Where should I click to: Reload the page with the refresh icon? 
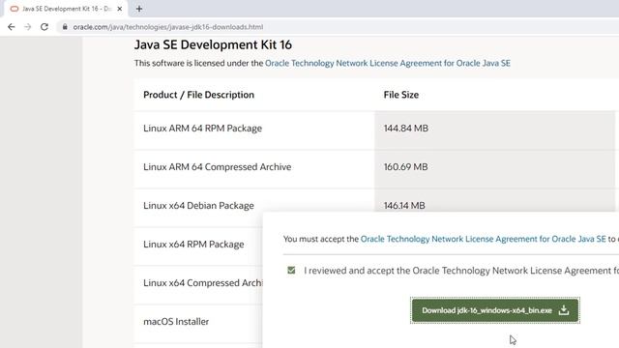(x=44, y=27)
